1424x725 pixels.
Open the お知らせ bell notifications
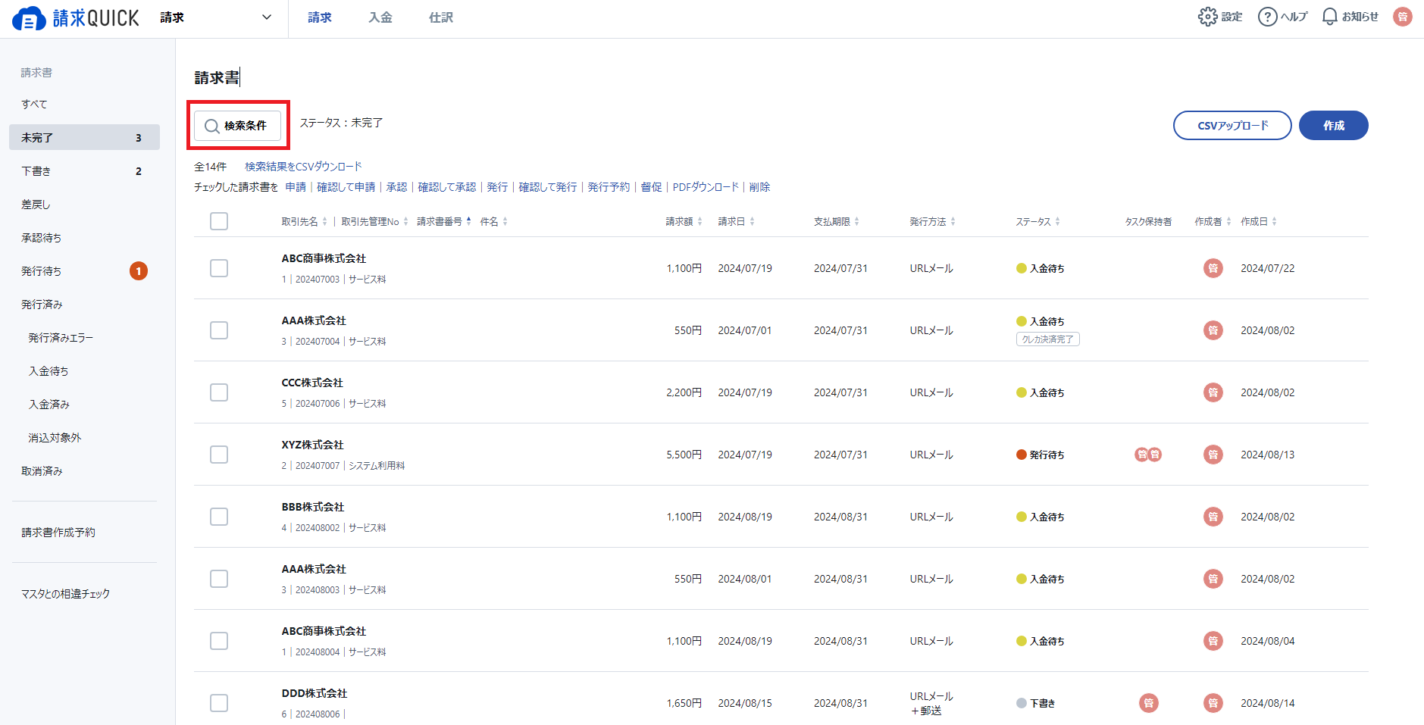point(1329,17)
